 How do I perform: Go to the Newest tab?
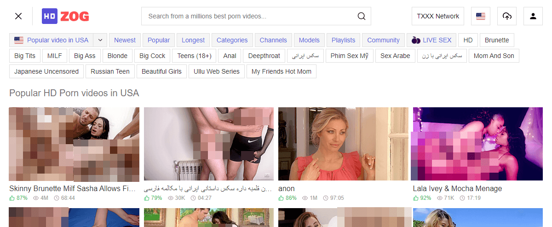[125, 40]
